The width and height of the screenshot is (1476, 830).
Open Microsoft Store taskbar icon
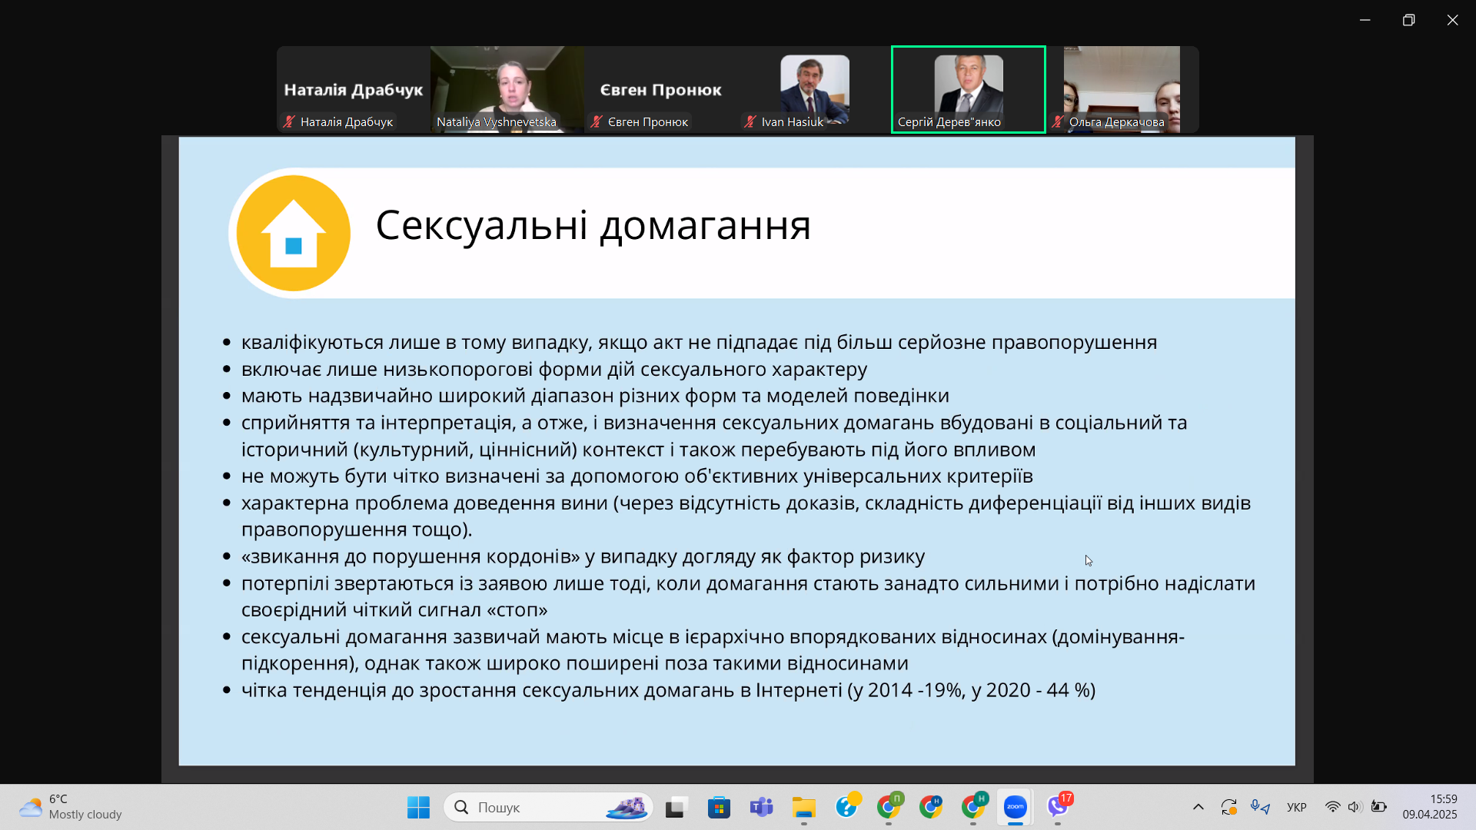pos(719,807)
